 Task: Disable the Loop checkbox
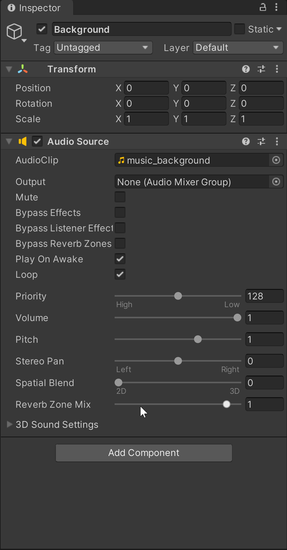(x=120, y=274)
